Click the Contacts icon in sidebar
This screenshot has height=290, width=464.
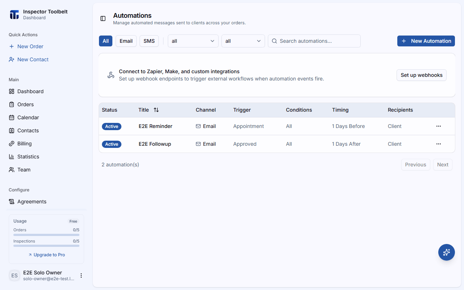pos(12,130)
